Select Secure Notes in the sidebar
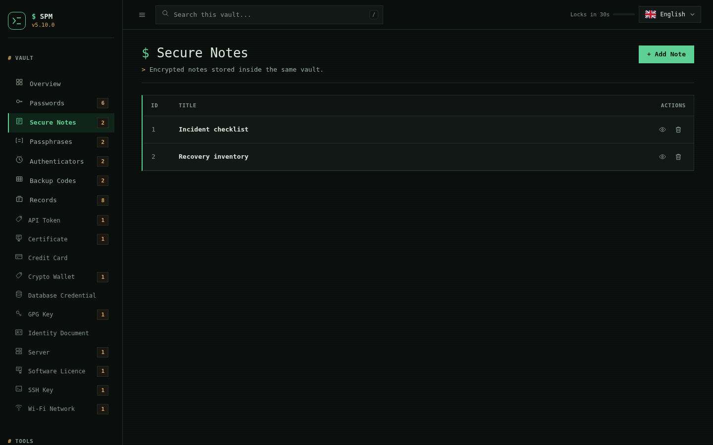Image resolution: width=713 pixels, height=445 pixels. 61,123
